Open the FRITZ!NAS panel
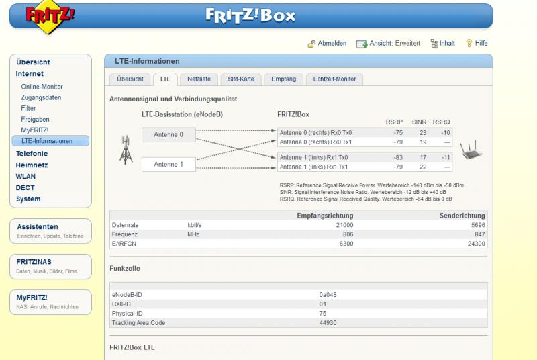 click(51, 267)
